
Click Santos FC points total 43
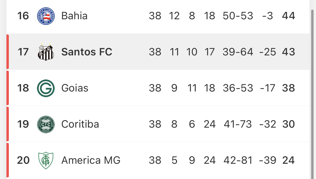point(289,52)
